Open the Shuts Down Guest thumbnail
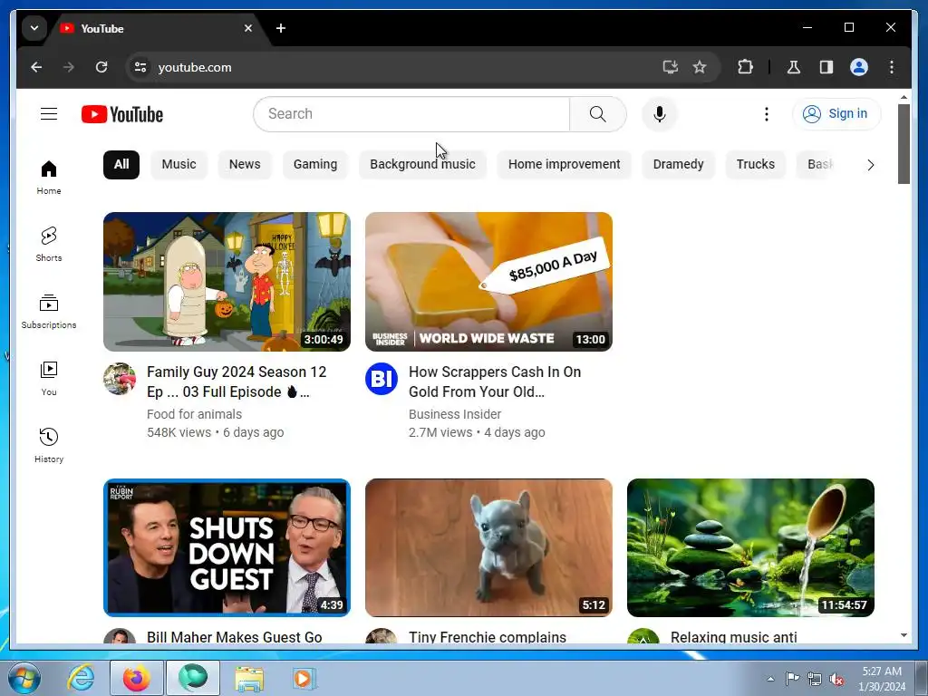Image resolution: width=928 pixels, height=696 pixels. pos(227,547)
